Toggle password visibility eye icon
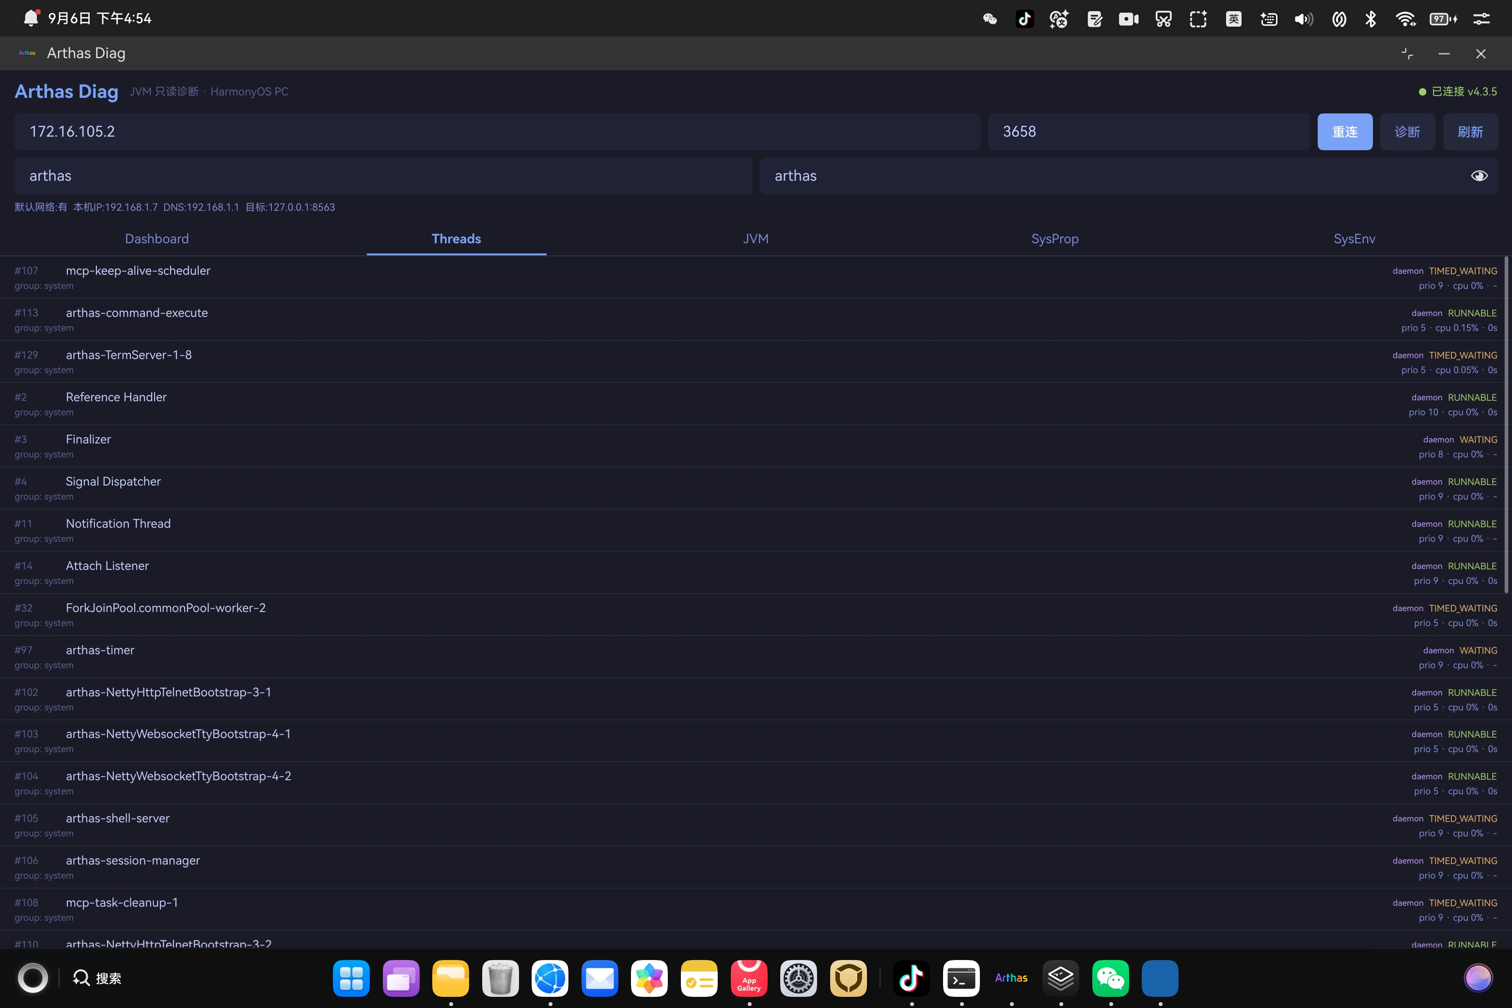Viewport: 1512px width, 1008px height. pyautogui.click(x=1479, y=176)
